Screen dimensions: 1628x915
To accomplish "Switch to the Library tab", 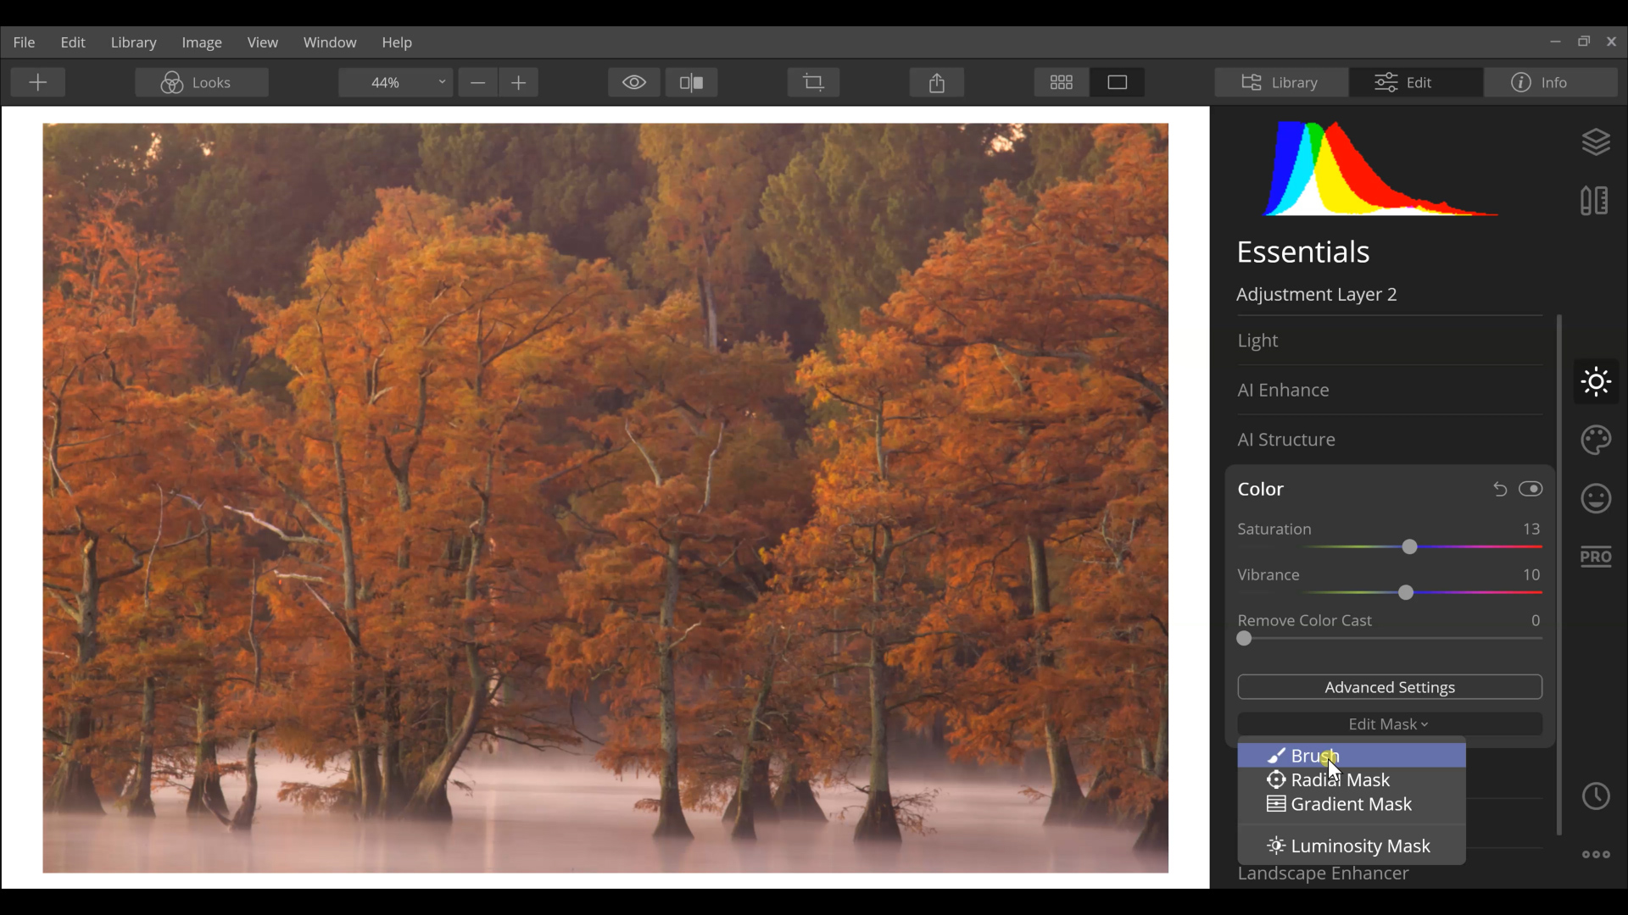I will point(1281,82).
